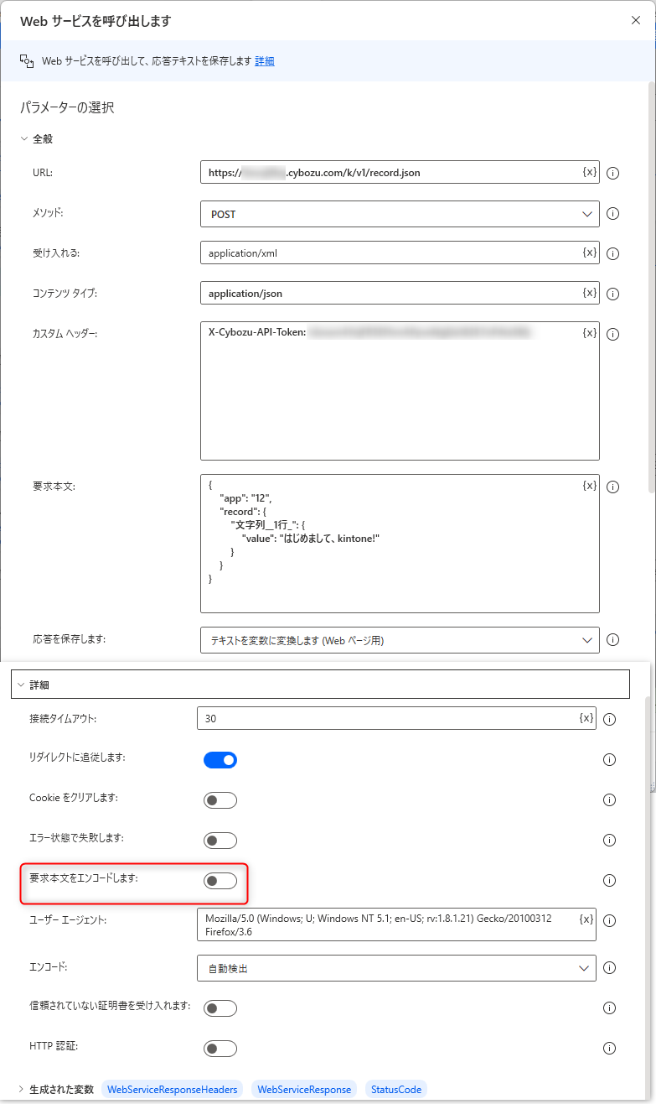
Task: Enable HTTP 認証 toggle
Action: [220, 1049]
